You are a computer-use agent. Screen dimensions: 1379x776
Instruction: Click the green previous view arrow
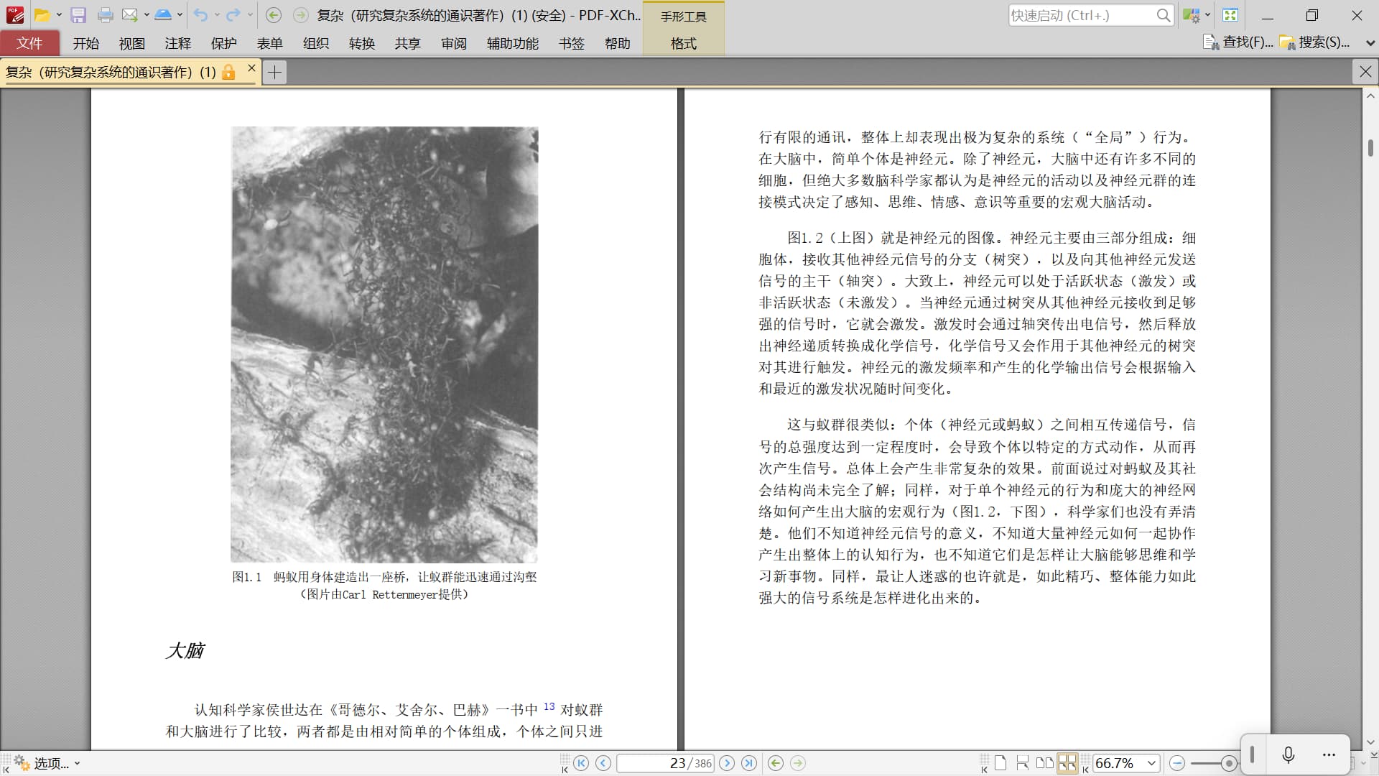(x=775, y=763)
